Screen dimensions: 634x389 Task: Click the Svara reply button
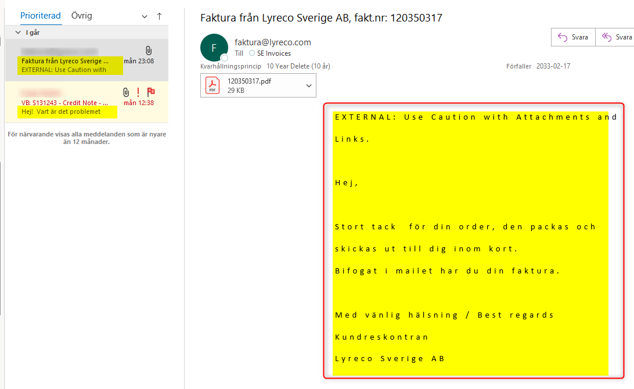click(573, 37)
